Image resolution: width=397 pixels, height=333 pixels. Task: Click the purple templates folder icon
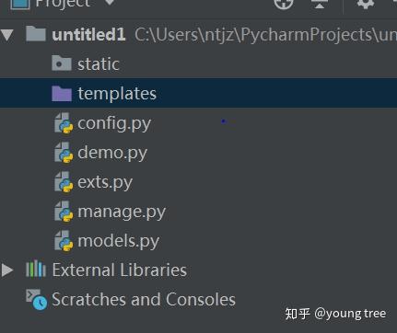(x=62, y=94)
